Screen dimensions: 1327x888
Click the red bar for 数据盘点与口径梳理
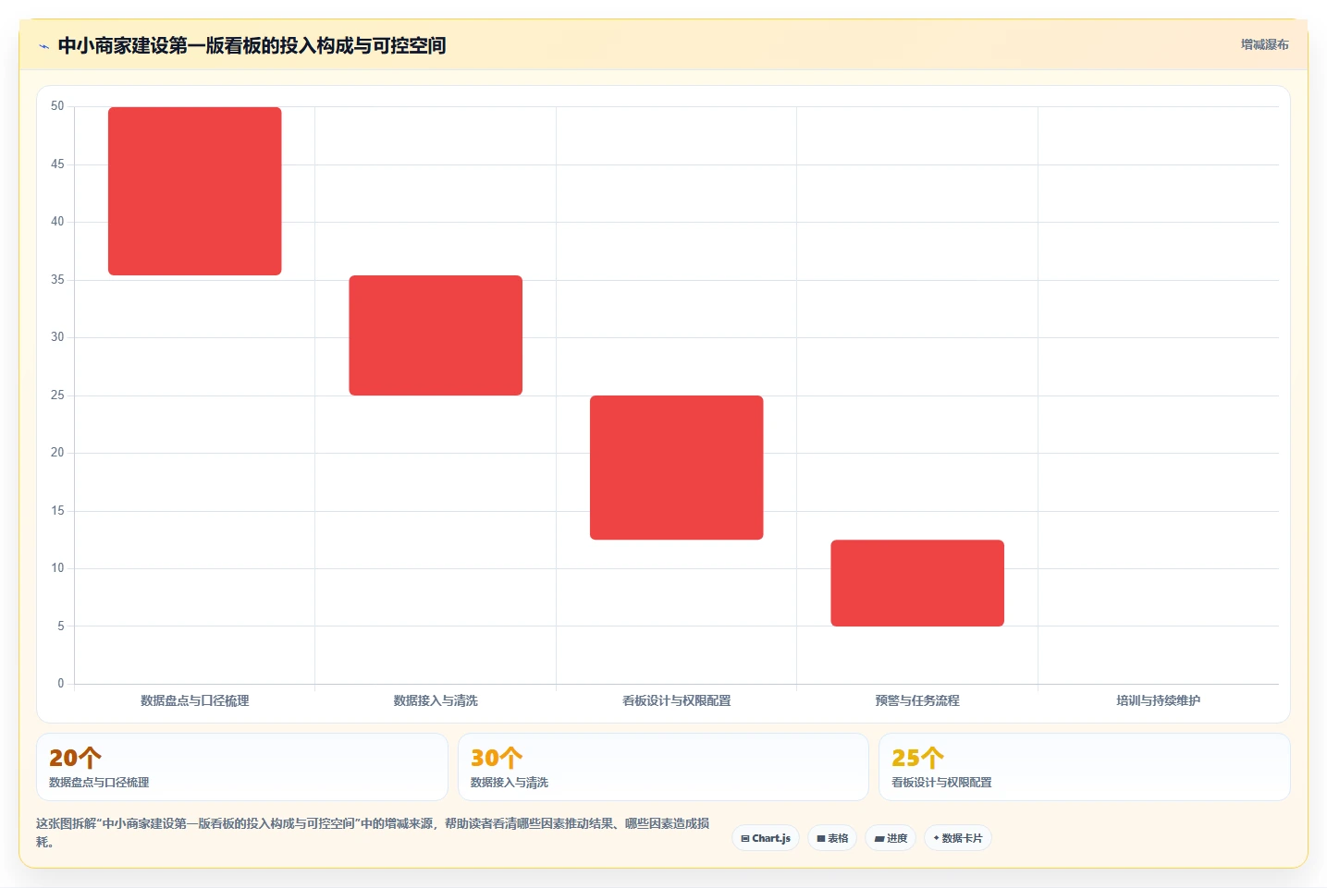(x=195, y=191)
